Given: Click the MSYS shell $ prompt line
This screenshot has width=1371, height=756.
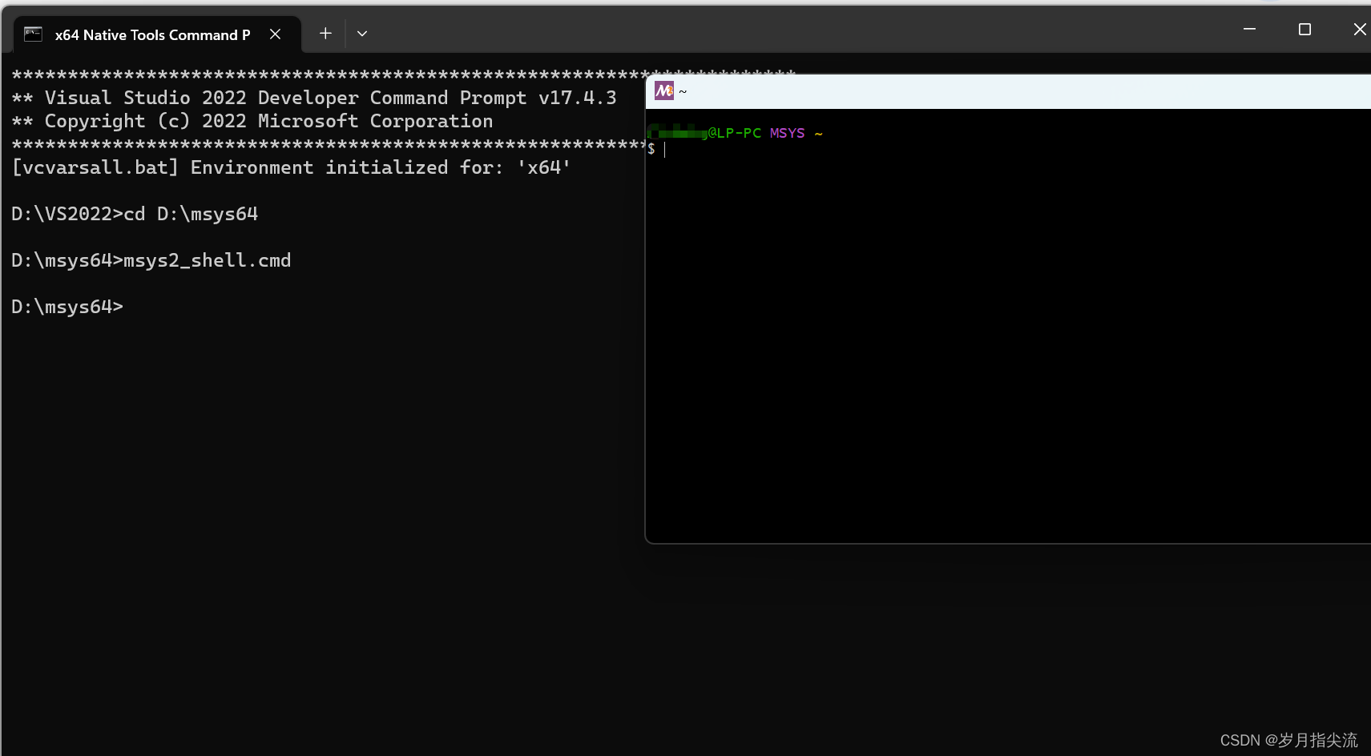Looking at the screenshot, I should click(657, 150).
